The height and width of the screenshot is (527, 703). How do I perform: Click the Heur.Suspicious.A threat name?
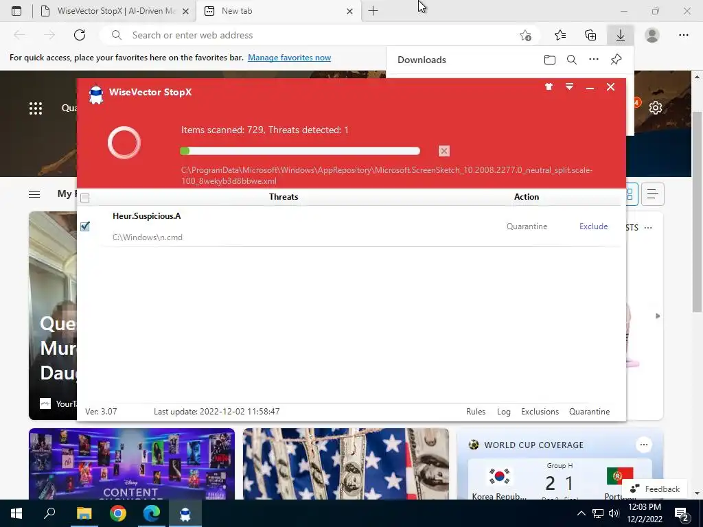tap(147, 216)
